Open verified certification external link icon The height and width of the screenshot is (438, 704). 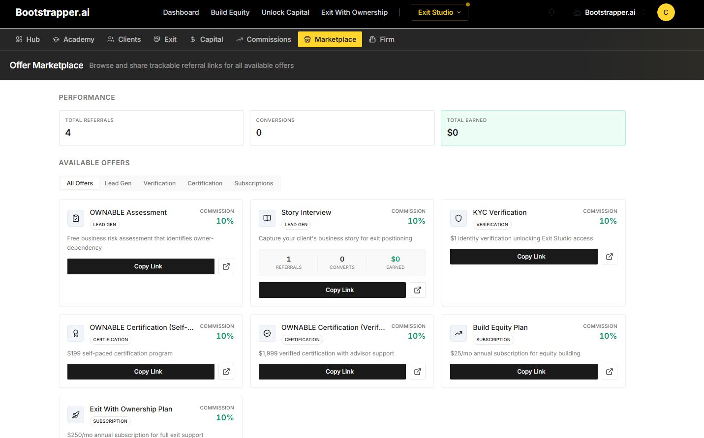[418, 372]
